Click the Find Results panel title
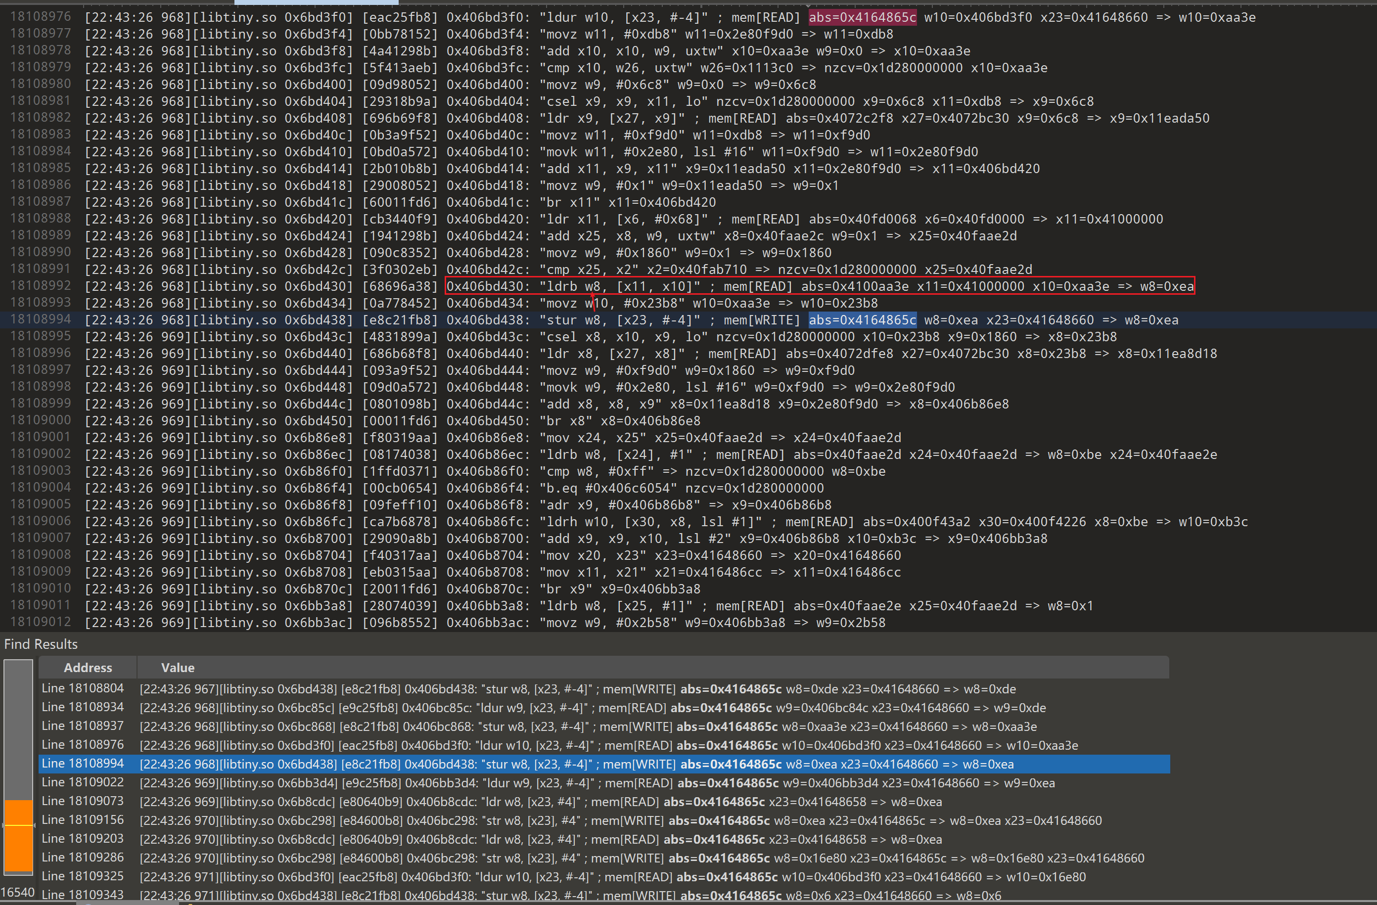Viewport: 1377px width, 905px height. 41,644
